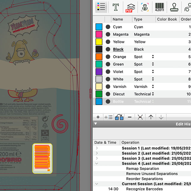The width and height of the screenshot is (191, 191).
Task: Add separations from list button
Action: (108, 117)
